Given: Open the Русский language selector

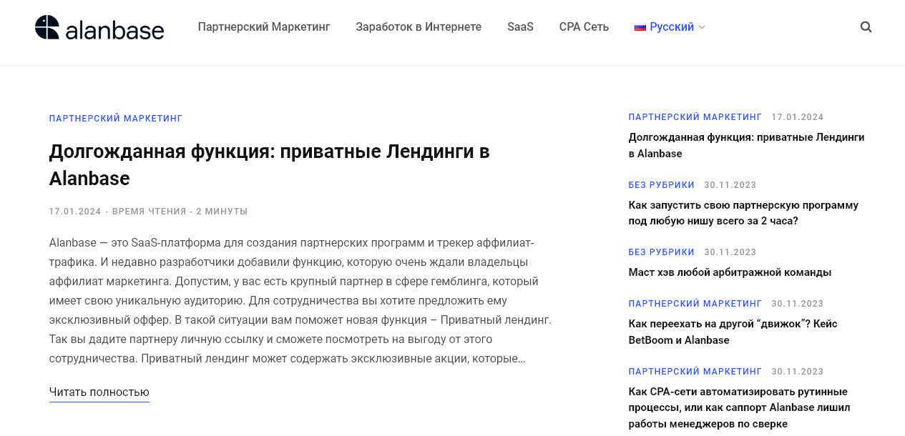Looking at the screenshot, I should pos(672,27).
